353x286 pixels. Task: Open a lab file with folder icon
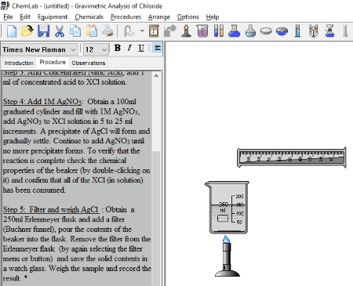27,31
